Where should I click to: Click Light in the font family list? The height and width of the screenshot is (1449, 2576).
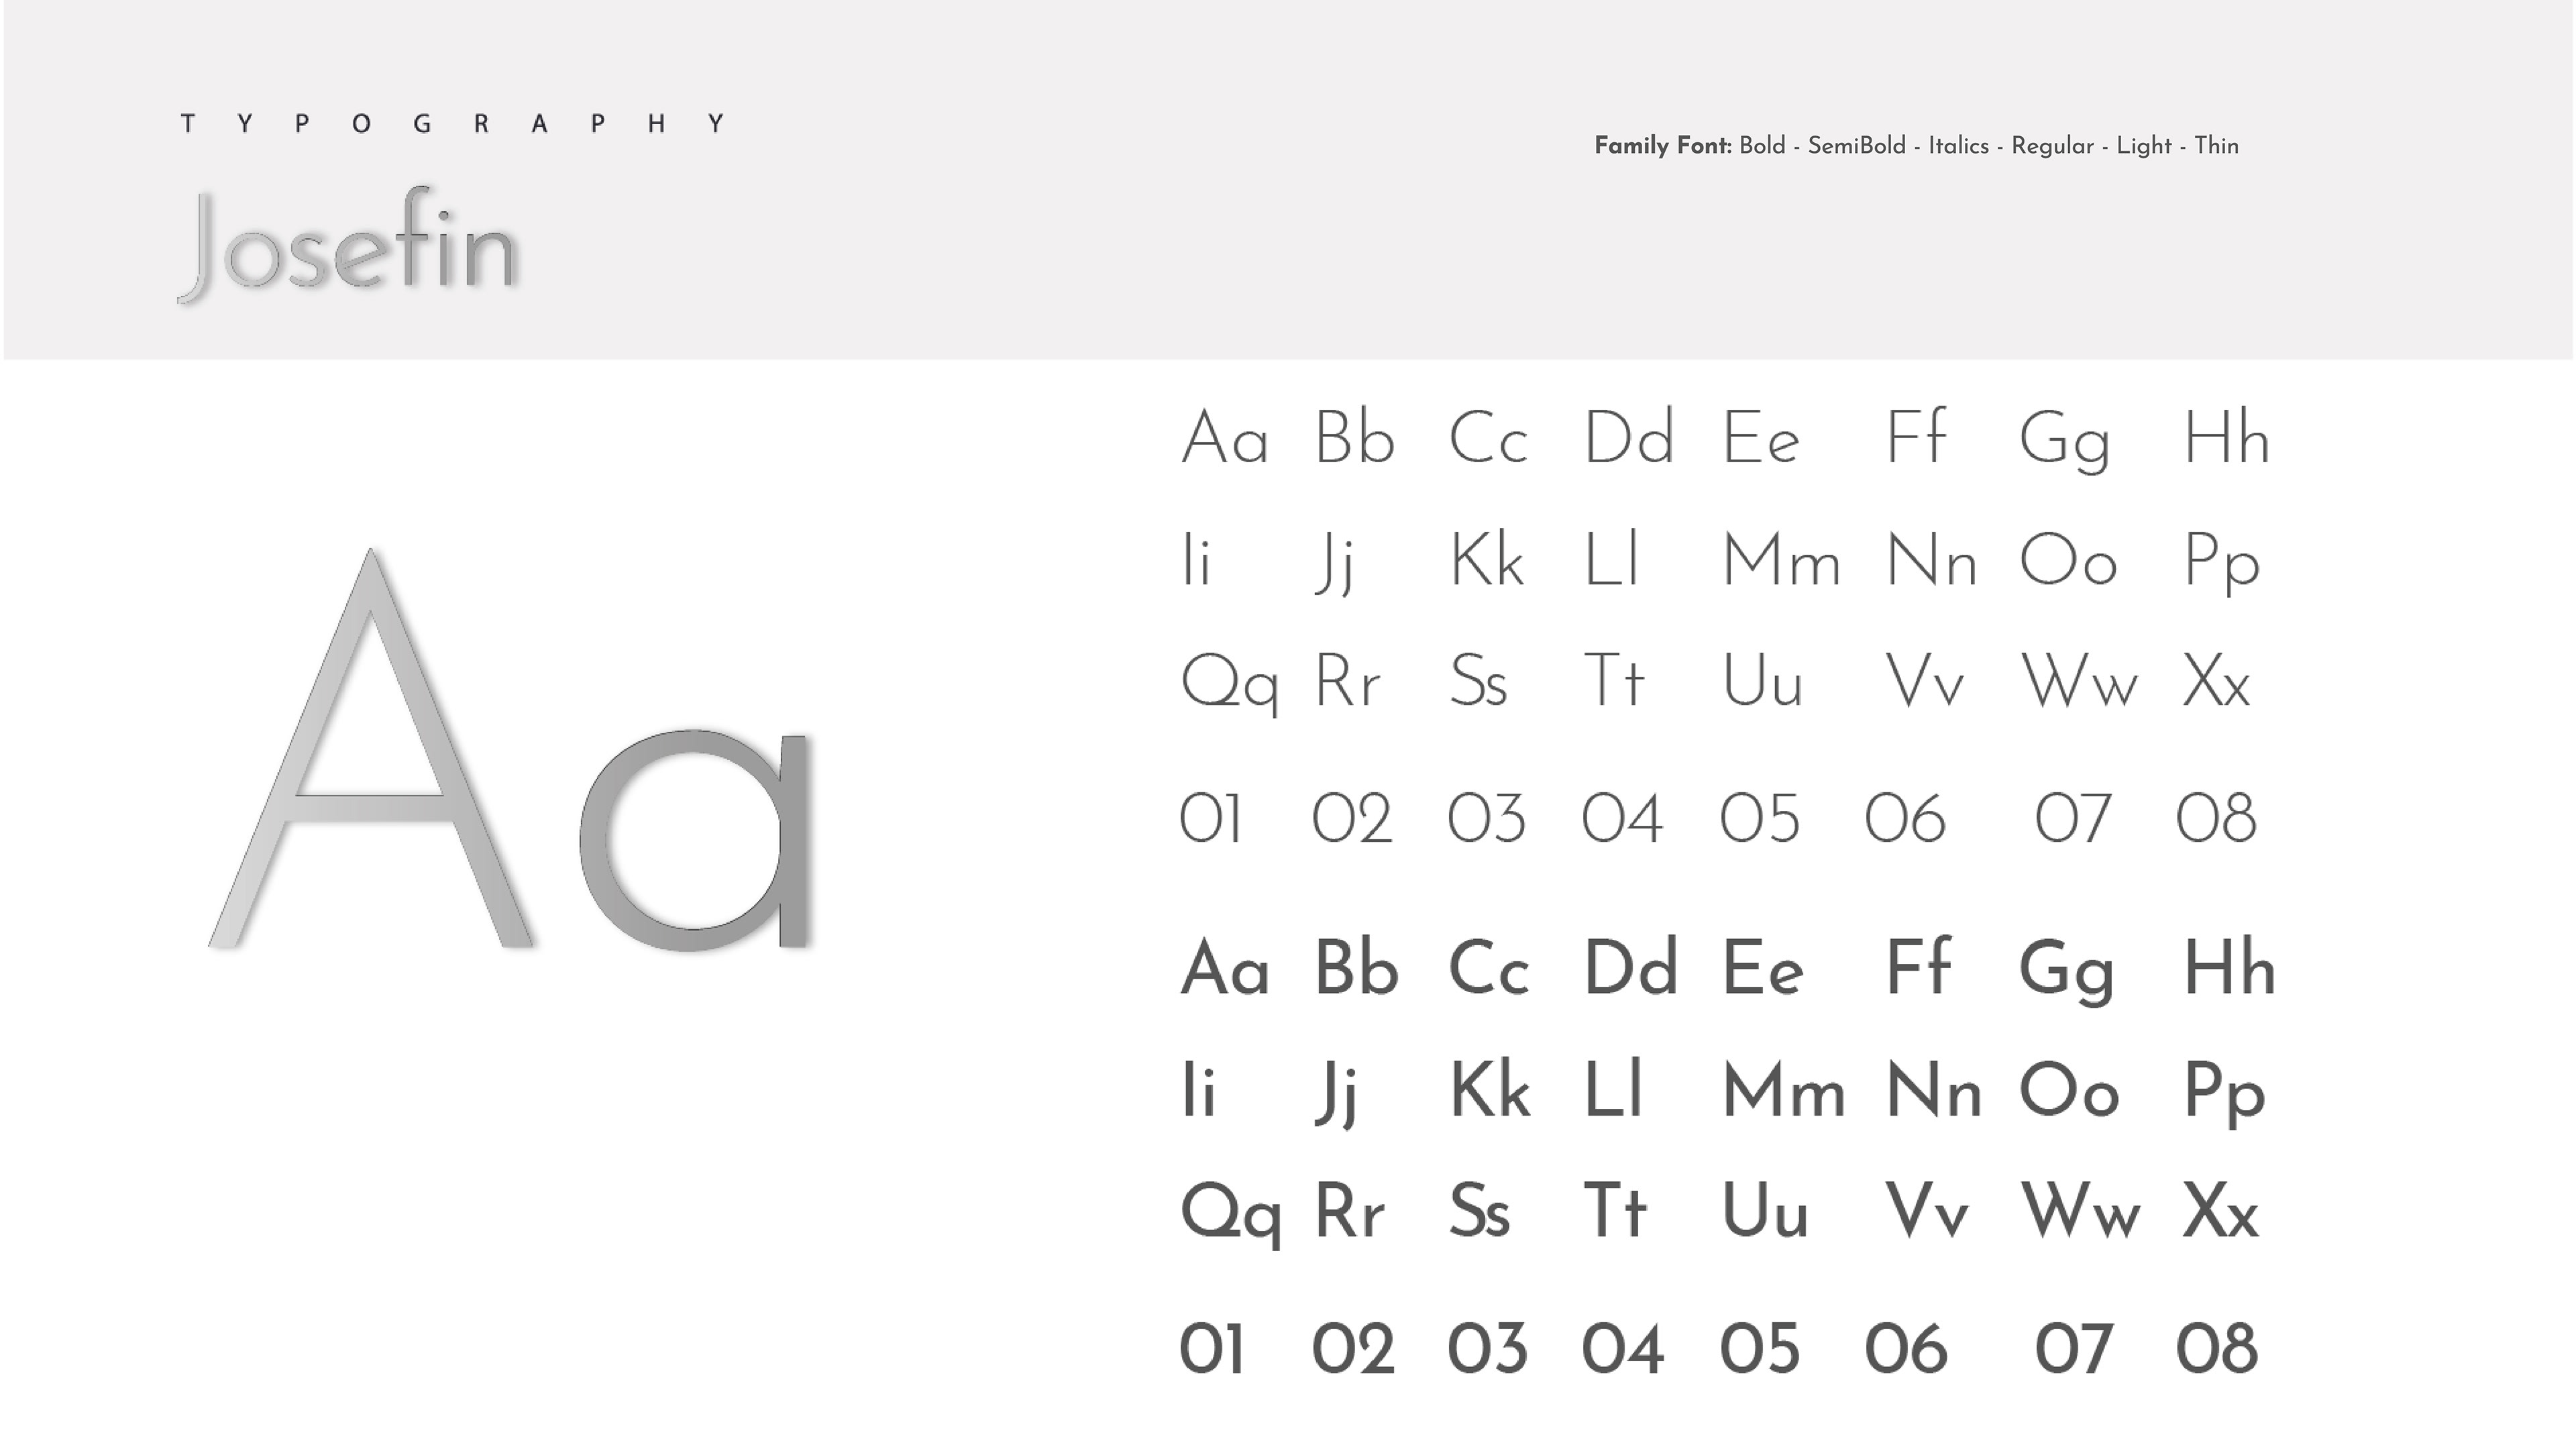pyautogui.click(x=2143, y=146)
